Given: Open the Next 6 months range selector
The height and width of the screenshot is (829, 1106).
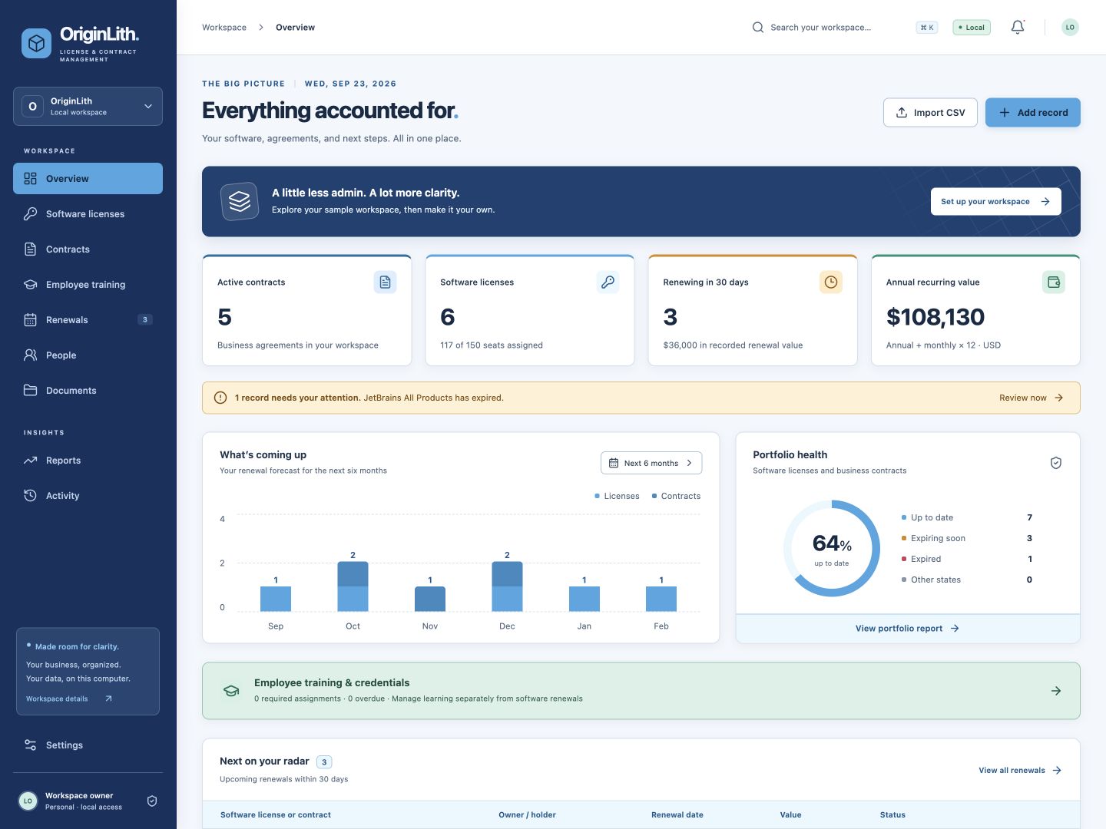Looking at the screenshot, I should click(x=651, y=463).
